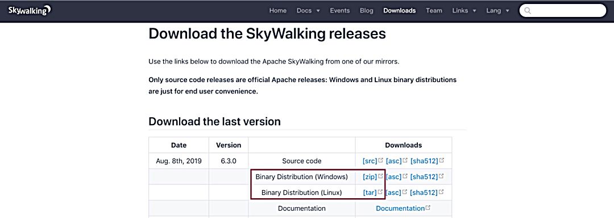Open the Home page
This screenshot has width=614, height=218.
pyautogui.click(x=277, y=11)
